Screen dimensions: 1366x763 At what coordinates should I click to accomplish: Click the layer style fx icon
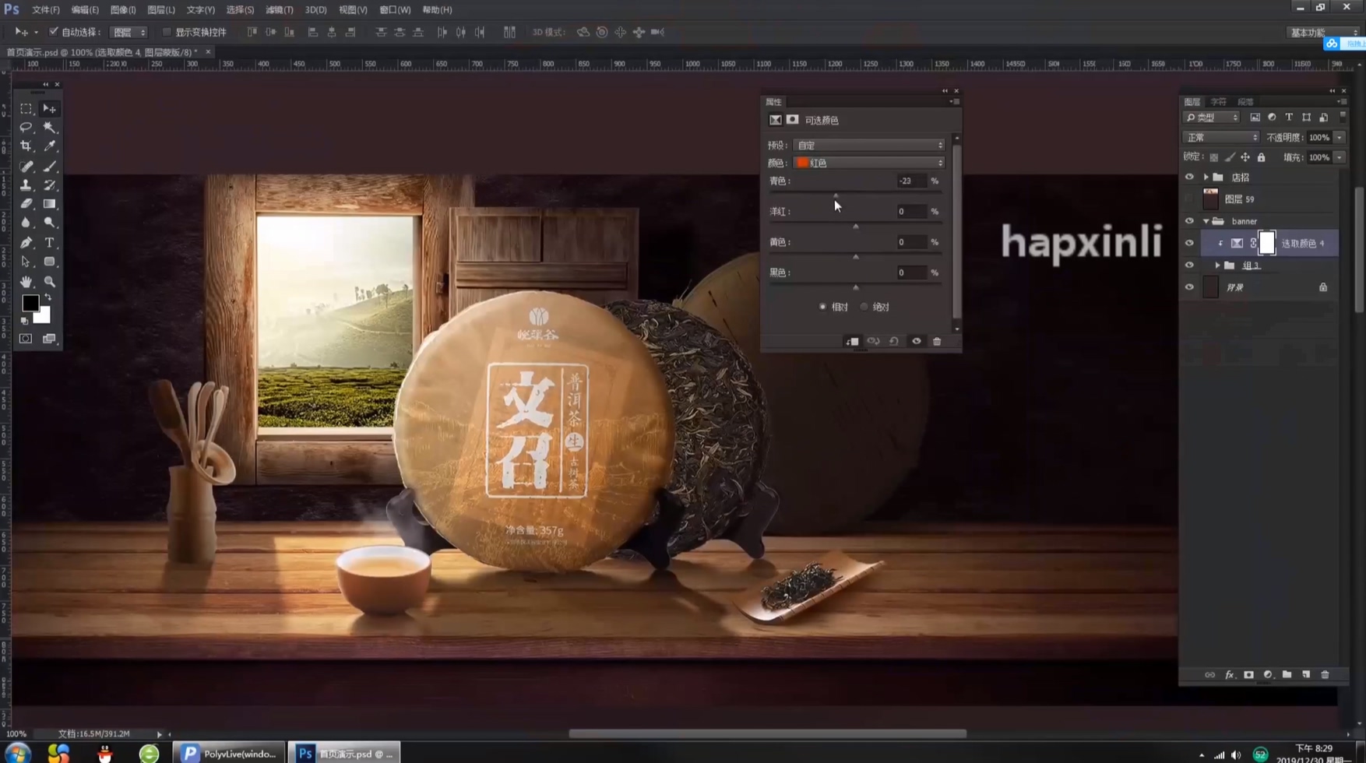1229,675
